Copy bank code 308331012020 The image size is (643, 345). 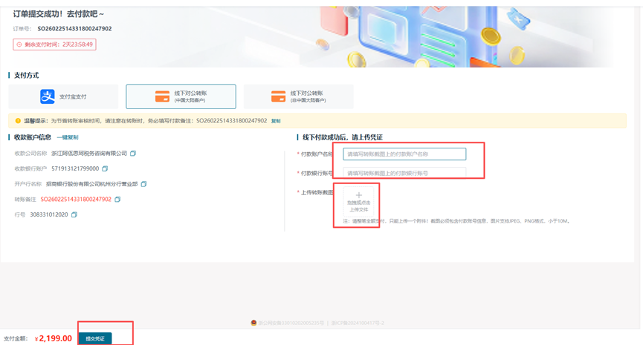74,215
